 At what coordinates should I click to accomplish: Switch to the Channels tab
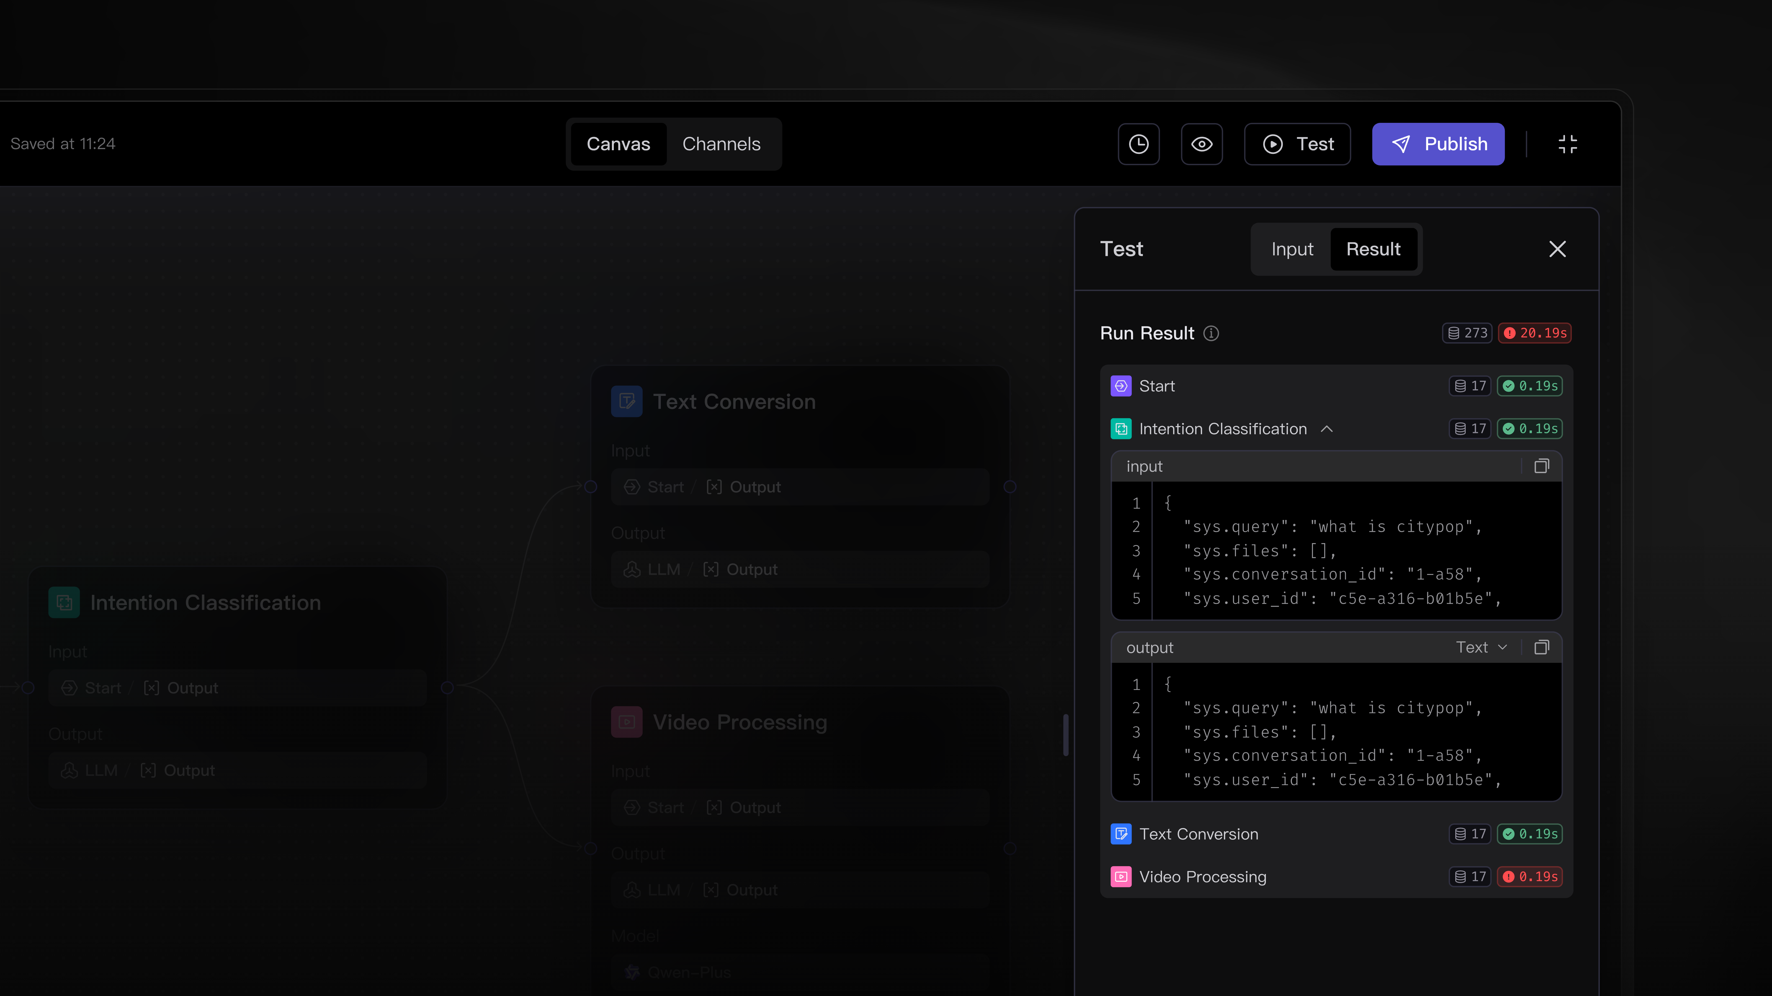click(x=722, y=144)
